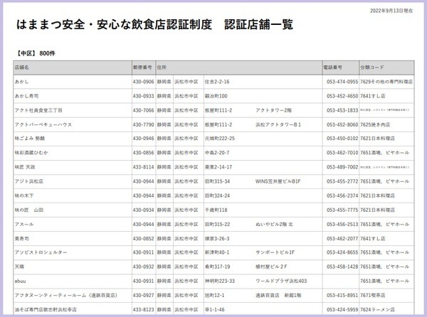The image size is (427, 317).
Task: Select the shop name アジト浜松店
Action: pos(29,181)
